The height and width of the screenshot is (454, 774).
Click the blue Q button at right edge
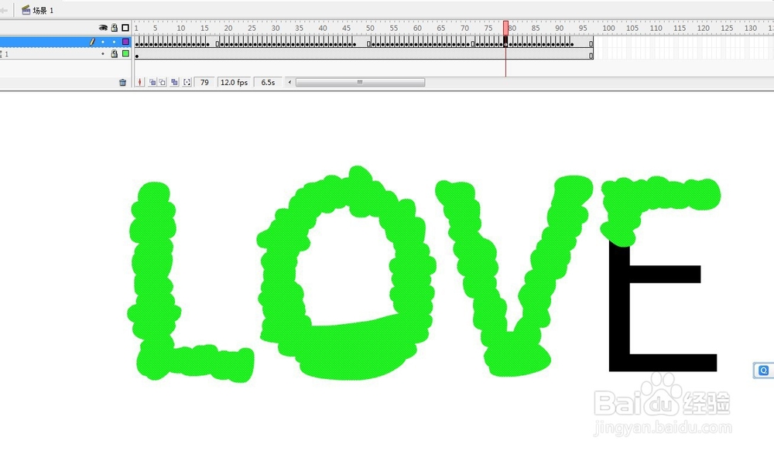tap(764, 370)
